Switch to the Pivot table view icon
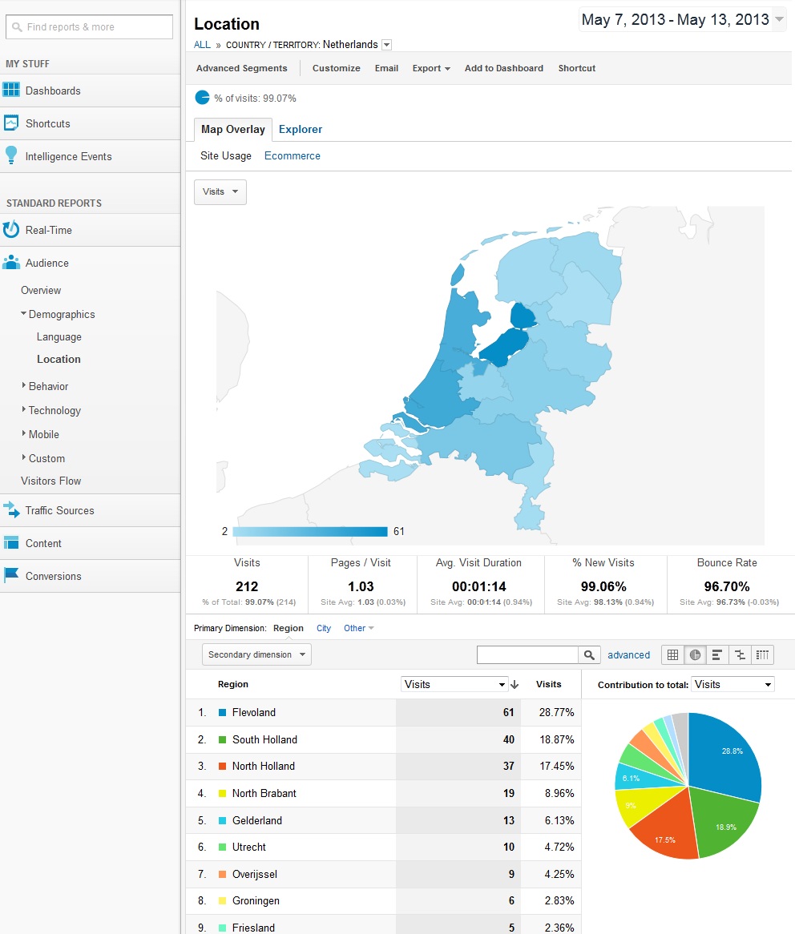 point(762,655)
